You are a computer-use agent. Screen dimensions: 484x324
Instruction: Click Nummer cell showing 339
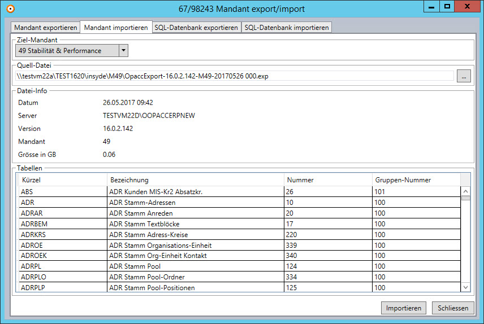click(328, 246)
